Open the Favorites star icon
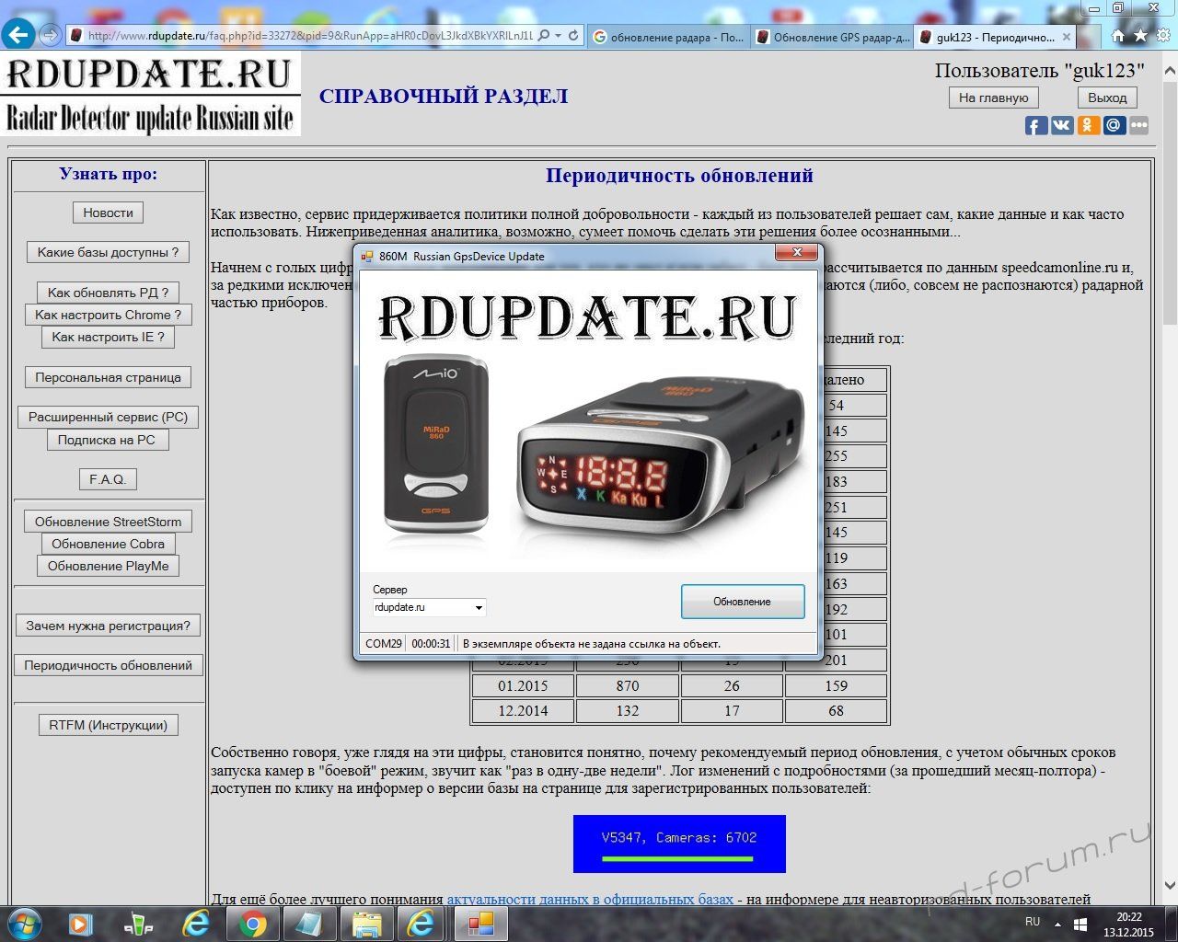The height and width of the screenshot is (942, 1178). click(1140, 36)
